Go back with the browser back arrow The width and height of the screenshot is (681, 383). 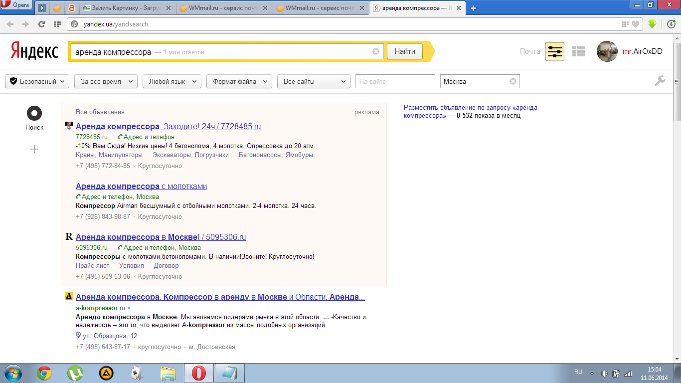10,24
